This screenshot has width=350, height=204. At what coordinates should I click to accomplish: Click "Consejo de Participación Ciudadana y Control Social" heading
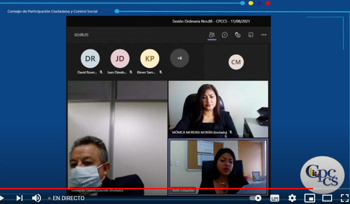pos(52,12)
